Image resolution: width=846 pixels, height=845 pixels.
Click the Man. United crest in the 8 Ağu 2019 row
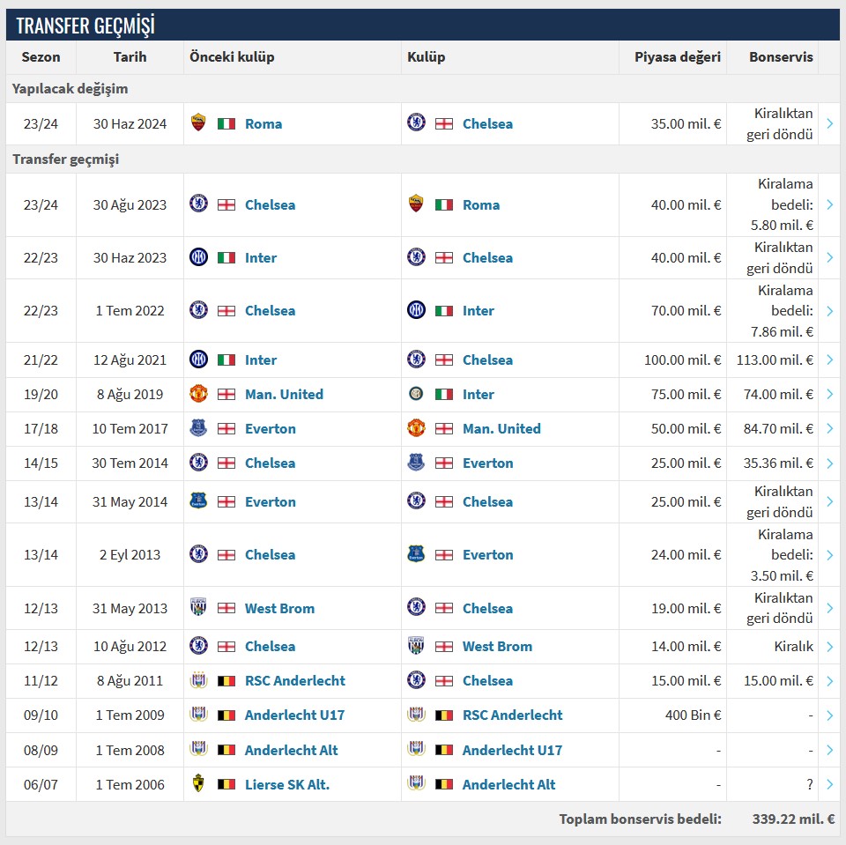click(x=198, y=394)
